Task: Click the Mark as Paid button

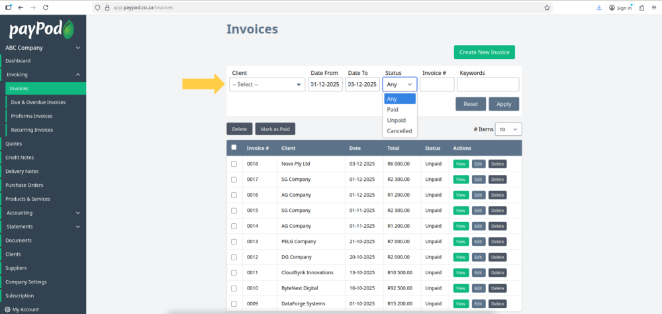Action: pyautogui.click(x=275, y=129)
